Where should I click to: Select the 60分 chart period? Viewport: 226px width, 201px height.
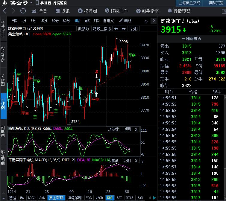tap(66, 21)
